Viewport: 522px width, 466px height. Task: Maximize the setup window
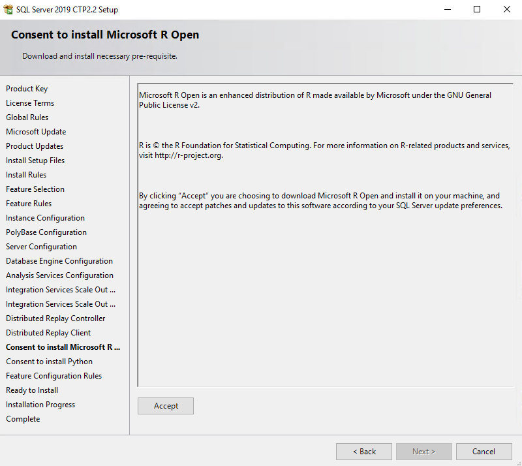point(477,9)
